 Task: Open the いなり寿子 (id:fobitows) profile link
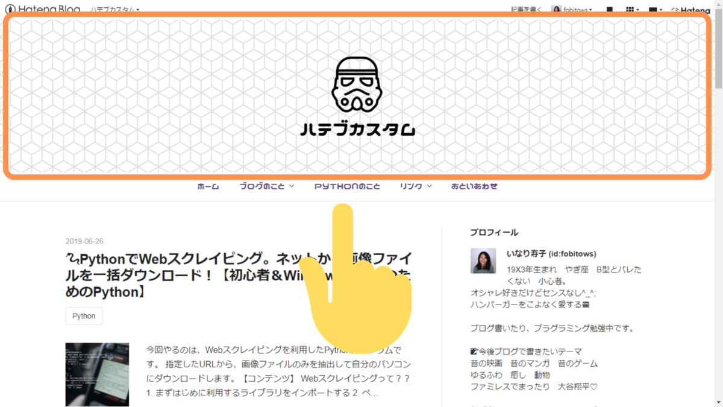(551, 254)
